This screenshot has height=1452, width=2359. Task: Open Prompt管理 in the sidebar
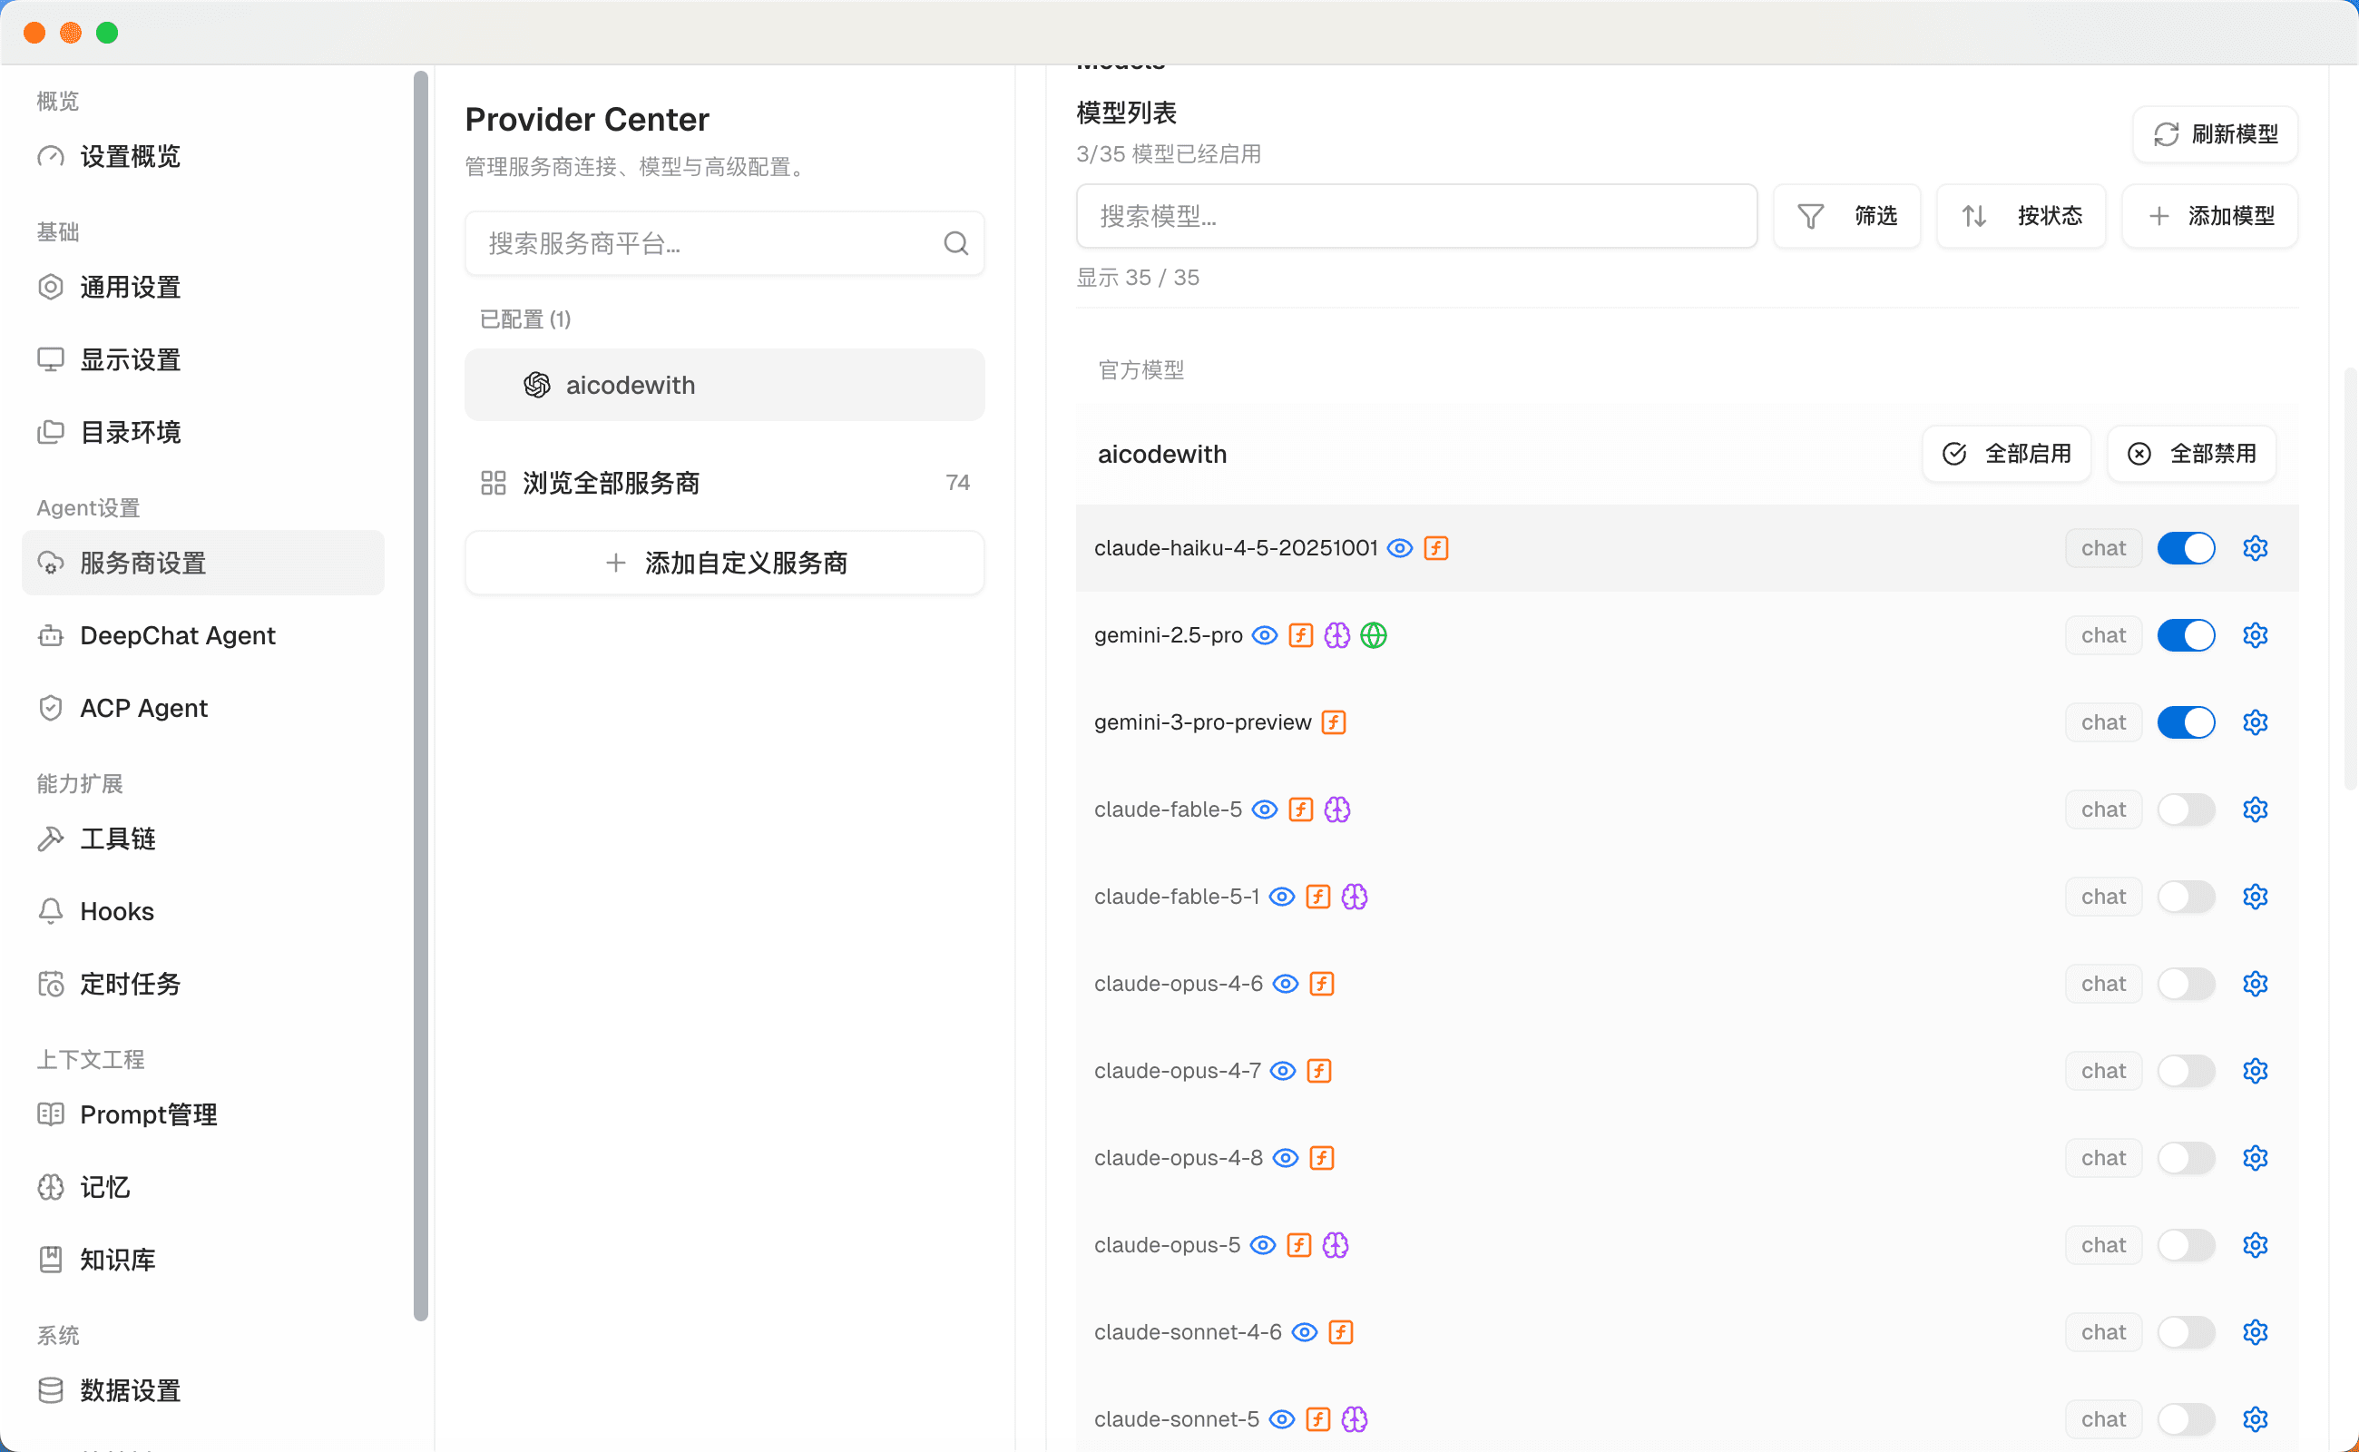[x=202, y=1114]
